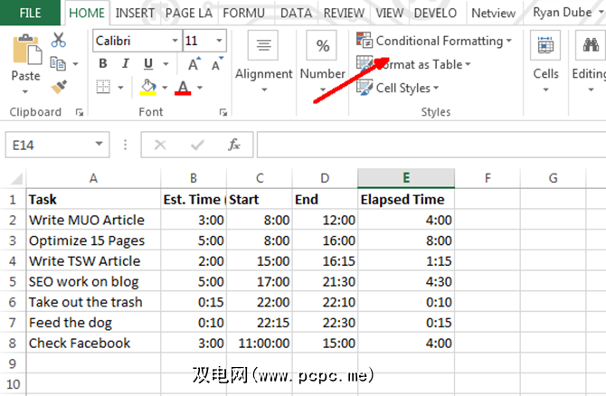Viewport: 606px width, 396px height.
Task: Open the Clipboard dialog launcher
Action: pyautogui.click(x=80, y=112)
